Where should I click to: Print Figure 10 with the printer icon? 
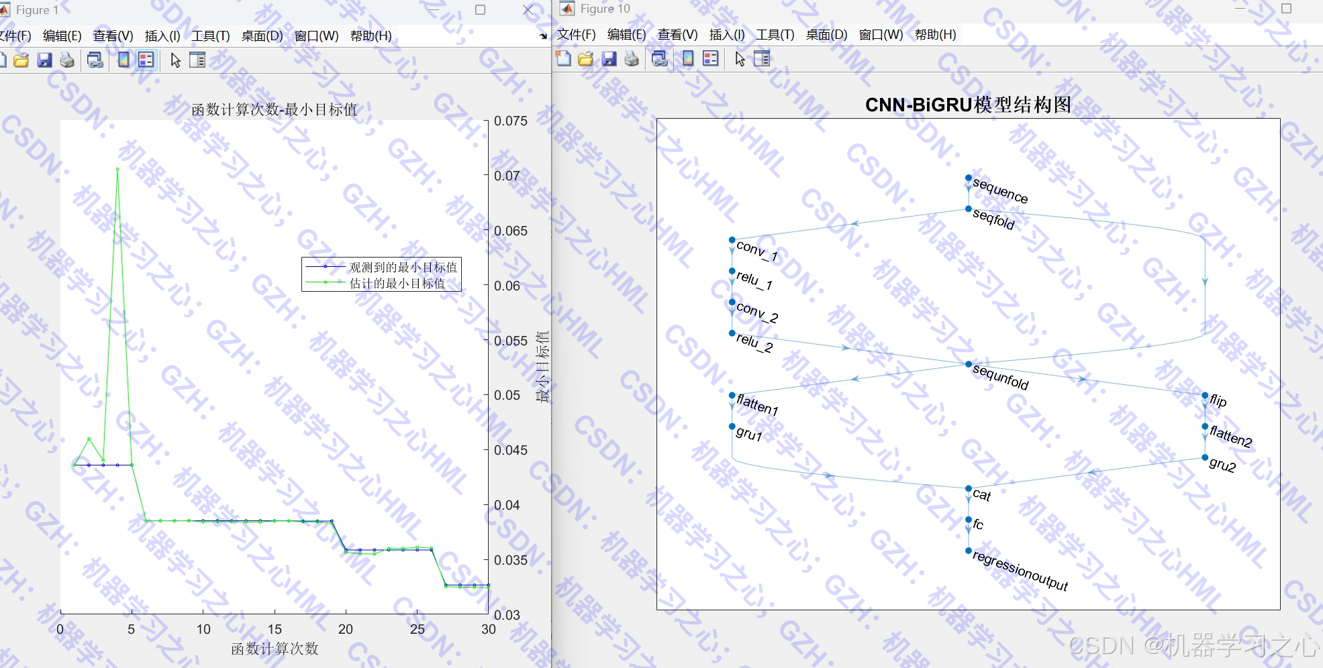tap(632, 59)
